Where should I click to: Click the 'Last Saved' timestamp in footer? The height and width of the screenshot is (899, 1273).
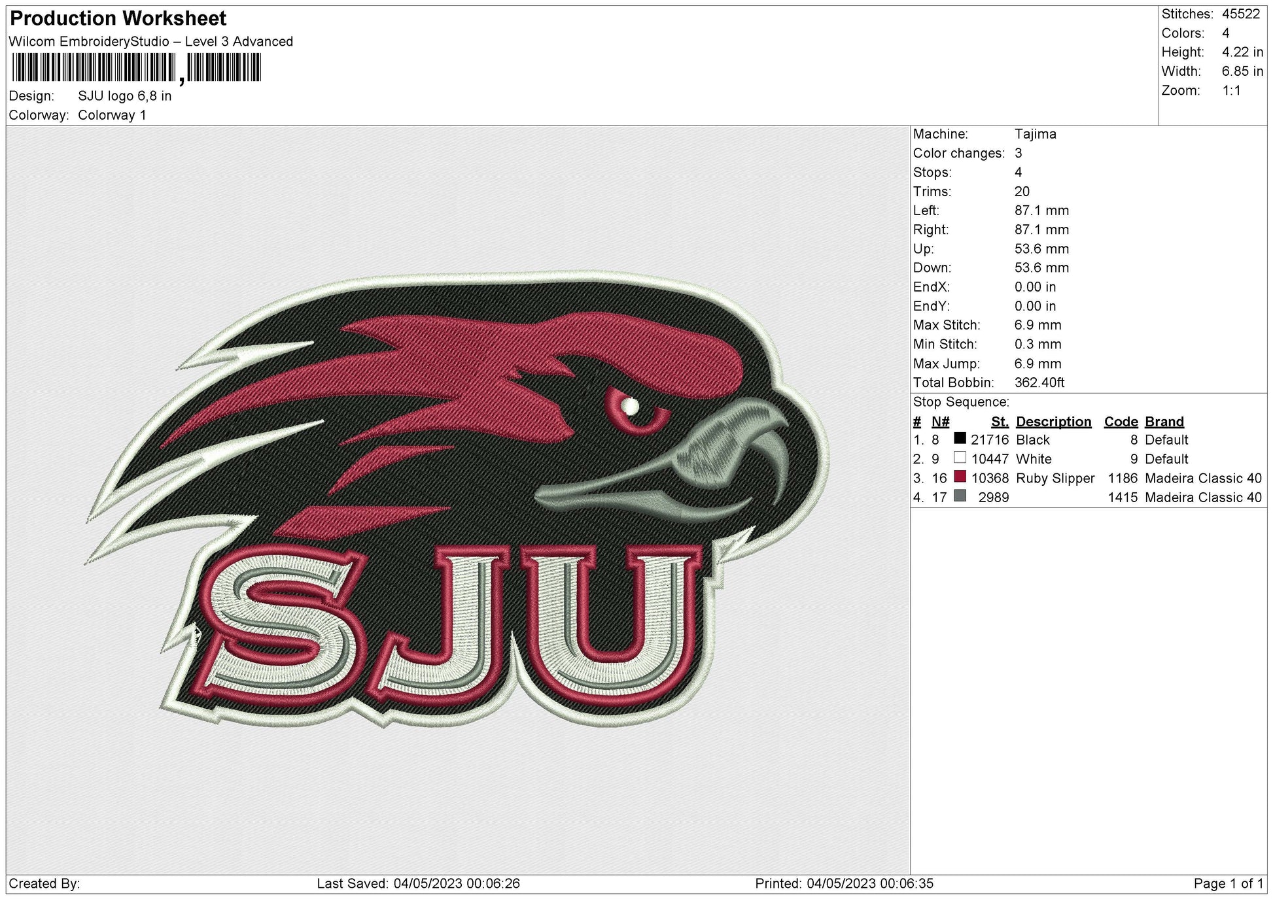point(419,884)
